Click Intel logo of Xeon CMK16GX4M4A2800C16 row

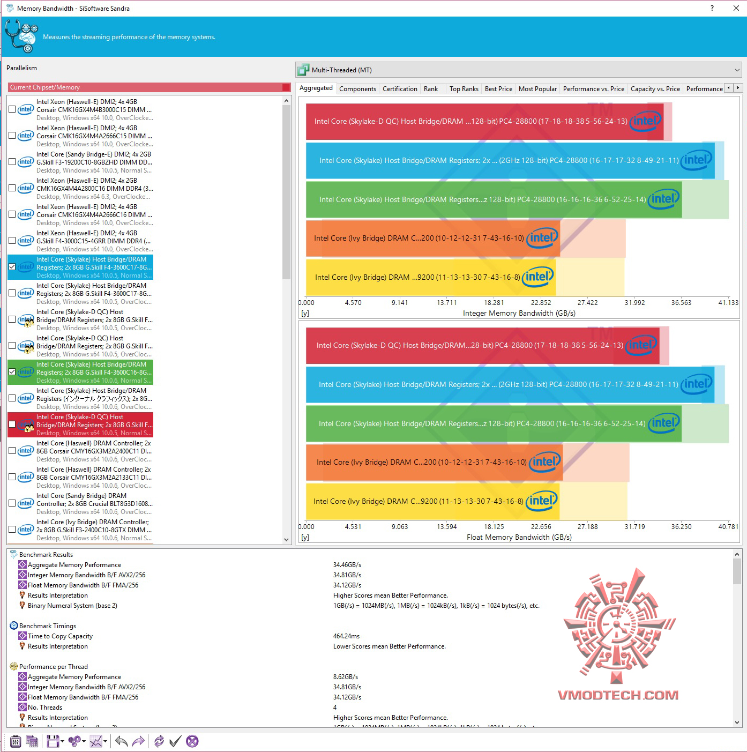click(x=26, y=188)
